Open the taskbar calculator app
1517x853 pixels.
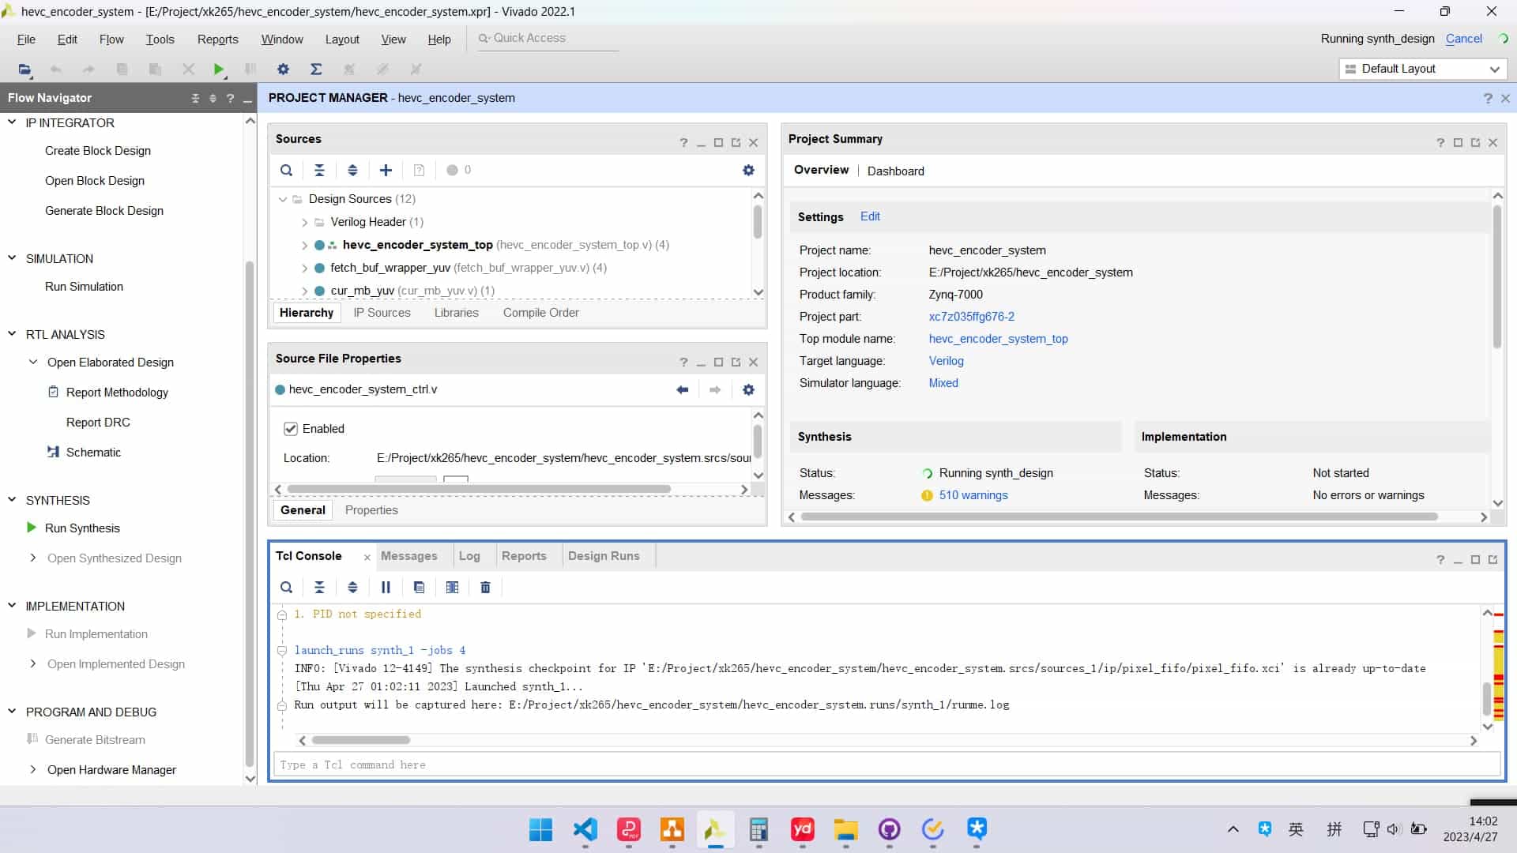(758, 829)
